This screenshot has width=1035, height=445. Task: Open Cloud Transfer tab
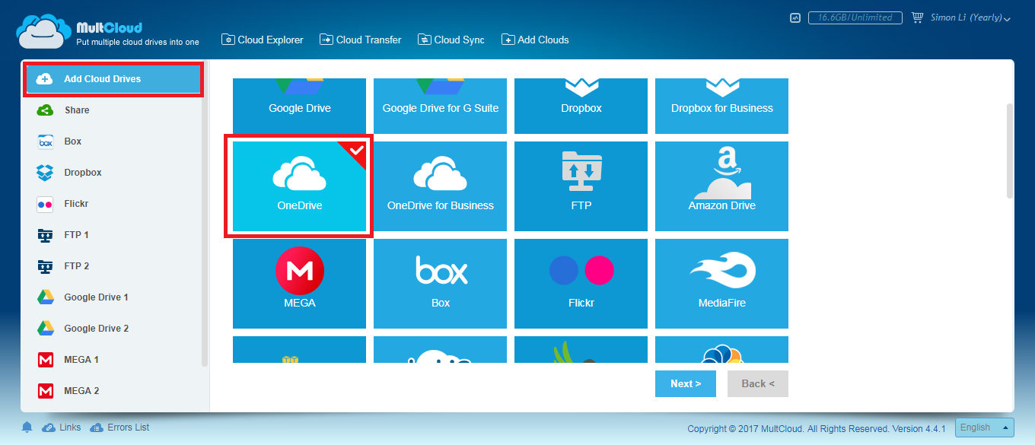click(361, 40)
